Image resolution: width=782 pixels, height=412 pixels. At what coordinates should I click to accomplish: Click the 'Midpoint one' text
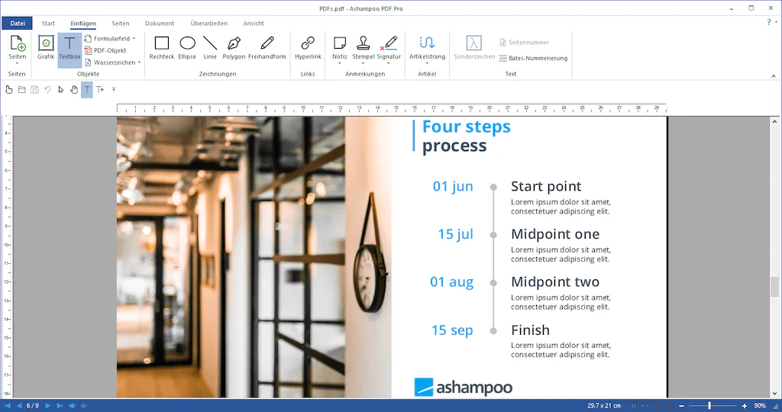pos(555,234)
